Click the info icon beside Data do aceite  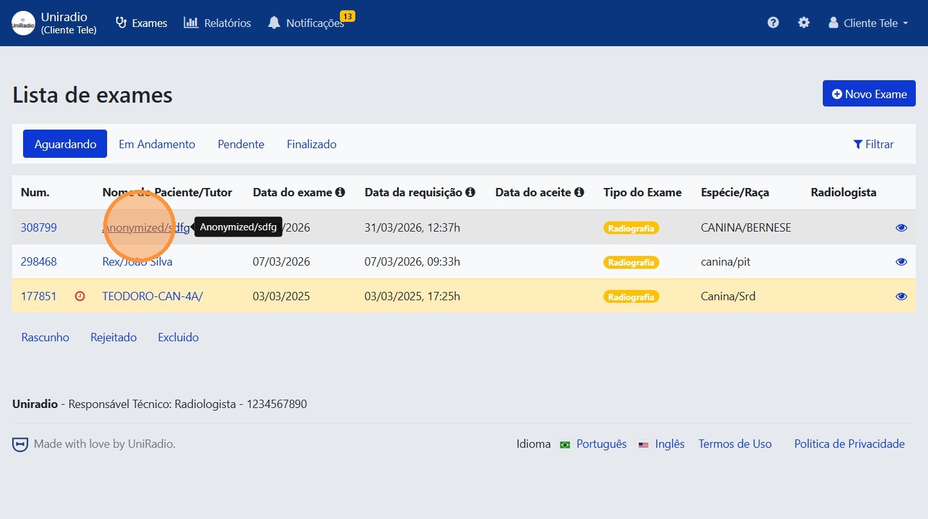[x=579, y=192]
